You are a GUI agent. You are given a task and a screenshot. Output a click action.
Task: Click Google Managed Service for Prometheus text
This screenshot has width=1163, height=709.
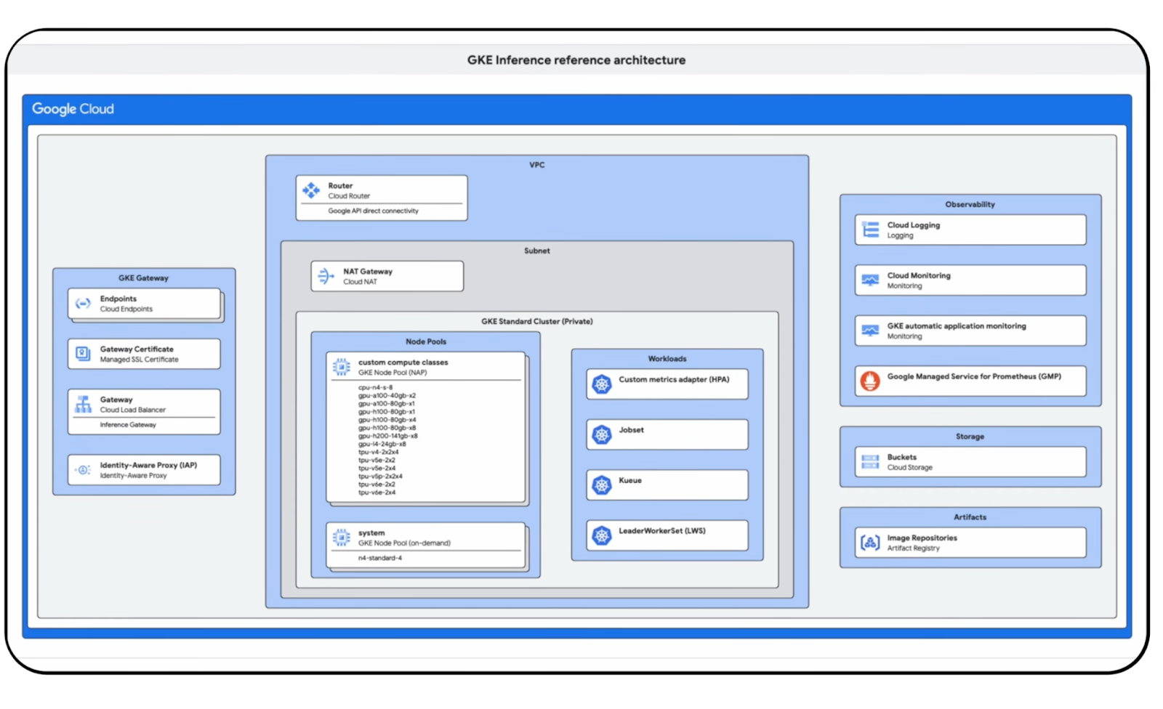tap(974, 376)
